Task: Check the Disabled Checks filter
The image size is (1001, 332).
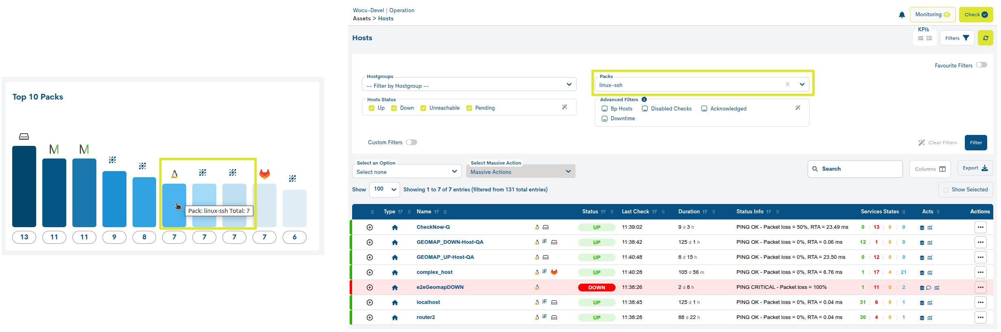Action: click(645, 108)
